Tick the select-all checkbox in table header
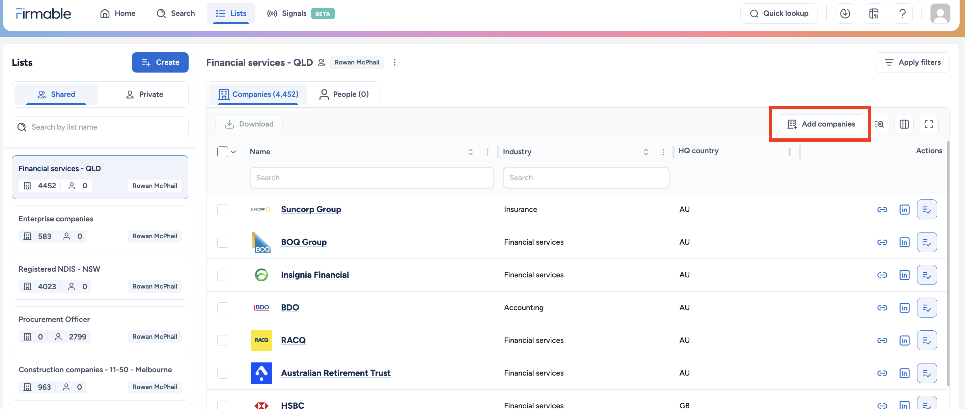 [222, 152]
